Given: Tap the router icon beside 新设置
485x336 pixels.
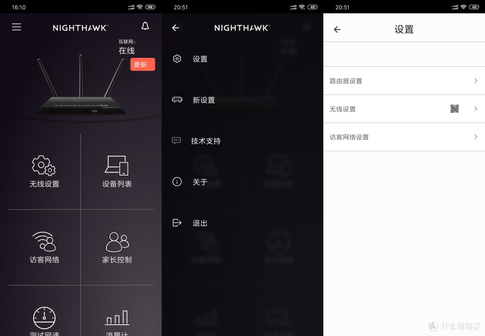Looking at the screenshot, I should pos(177,100).
